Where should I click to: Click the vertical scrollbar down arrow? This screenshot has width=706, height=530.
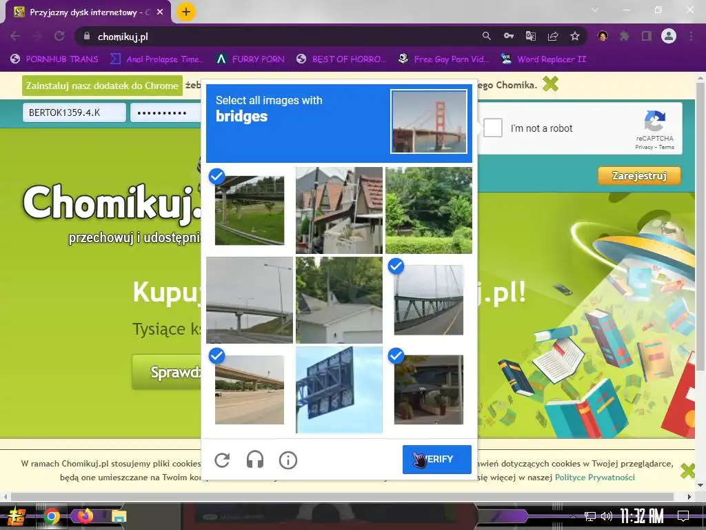pyautogui.click(x=700, y=486)
